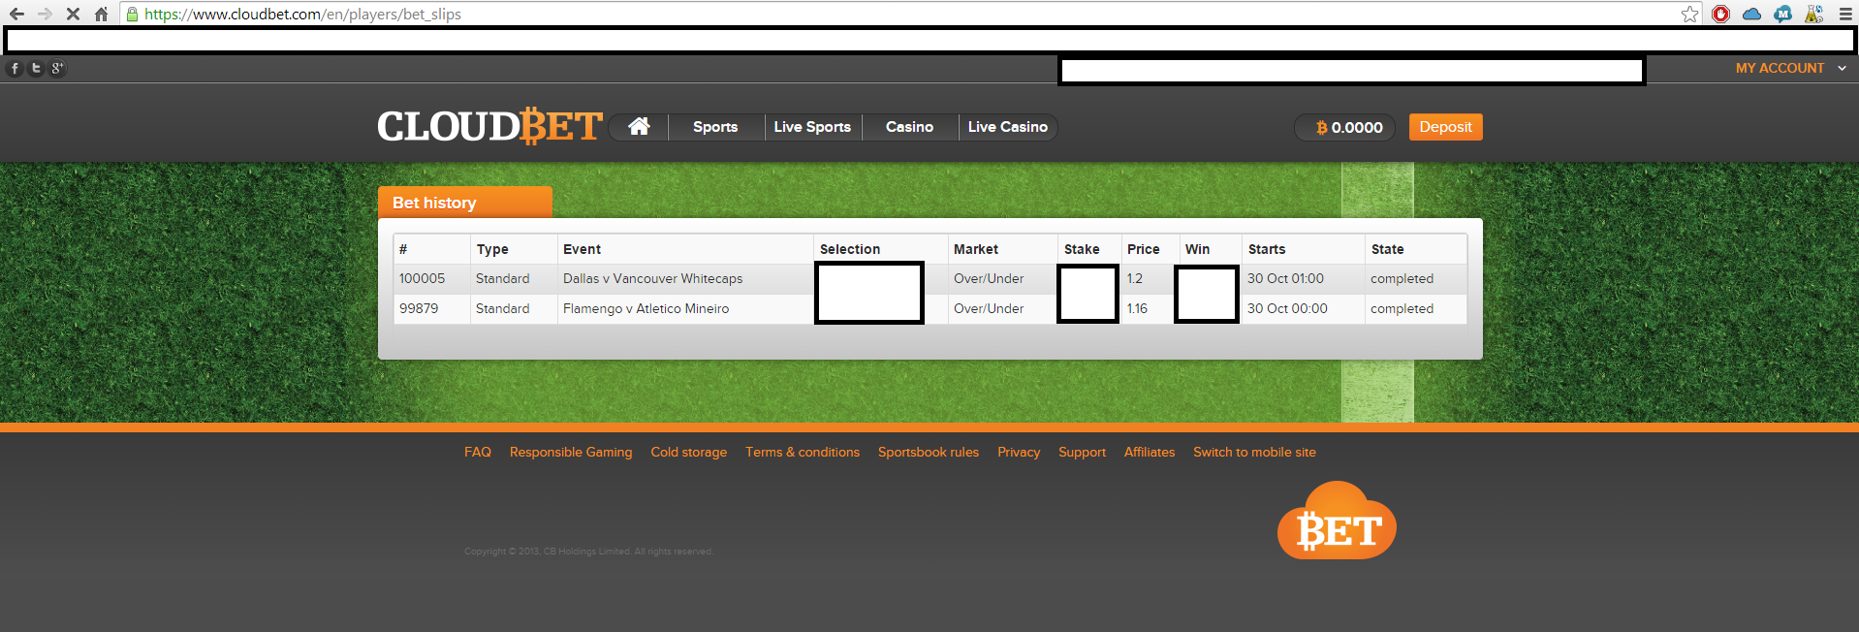Click the Market column header
The image size is (1859, 632).
pos(976,249)
